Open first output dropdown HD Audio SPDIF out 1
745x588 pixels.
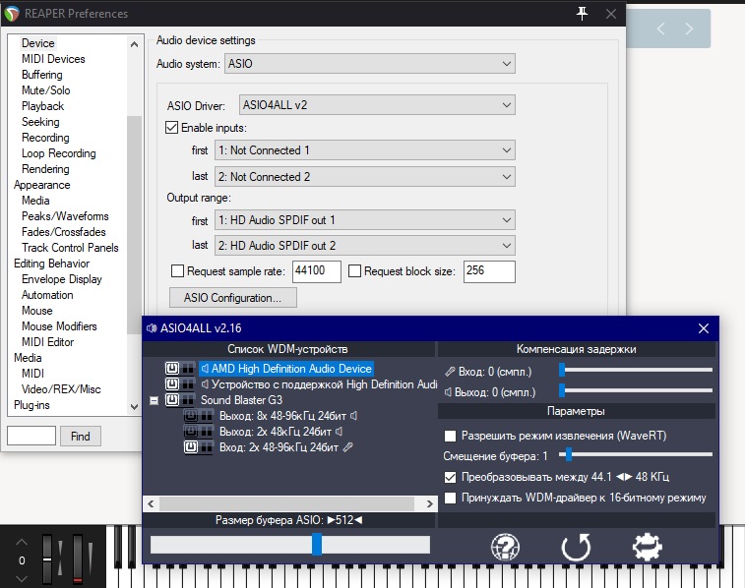coord(365,220)
